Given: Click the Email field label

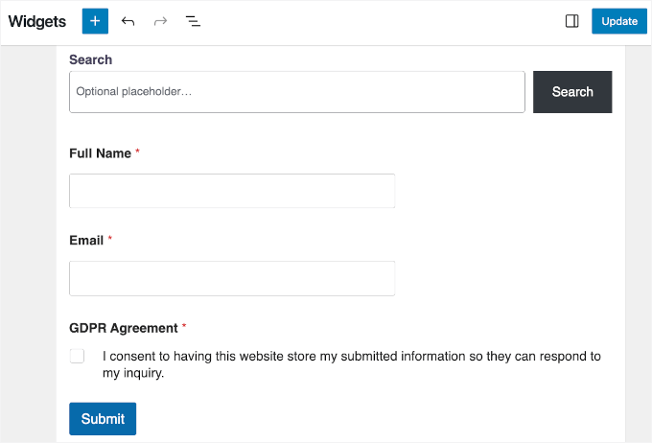Looking at the screenshot, I should click(86, 241).
